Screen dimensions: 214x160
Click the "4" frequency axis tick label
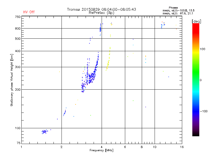pos(102,147)
